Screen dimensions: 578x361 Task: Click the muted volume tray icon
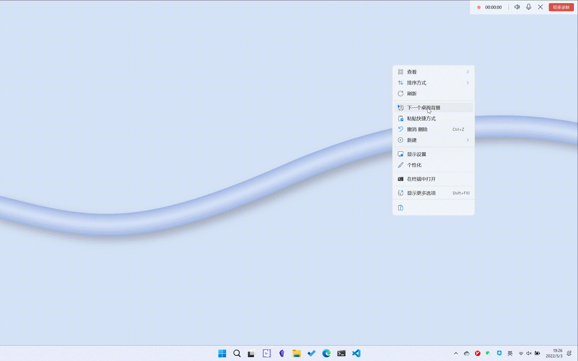[529, 353]
